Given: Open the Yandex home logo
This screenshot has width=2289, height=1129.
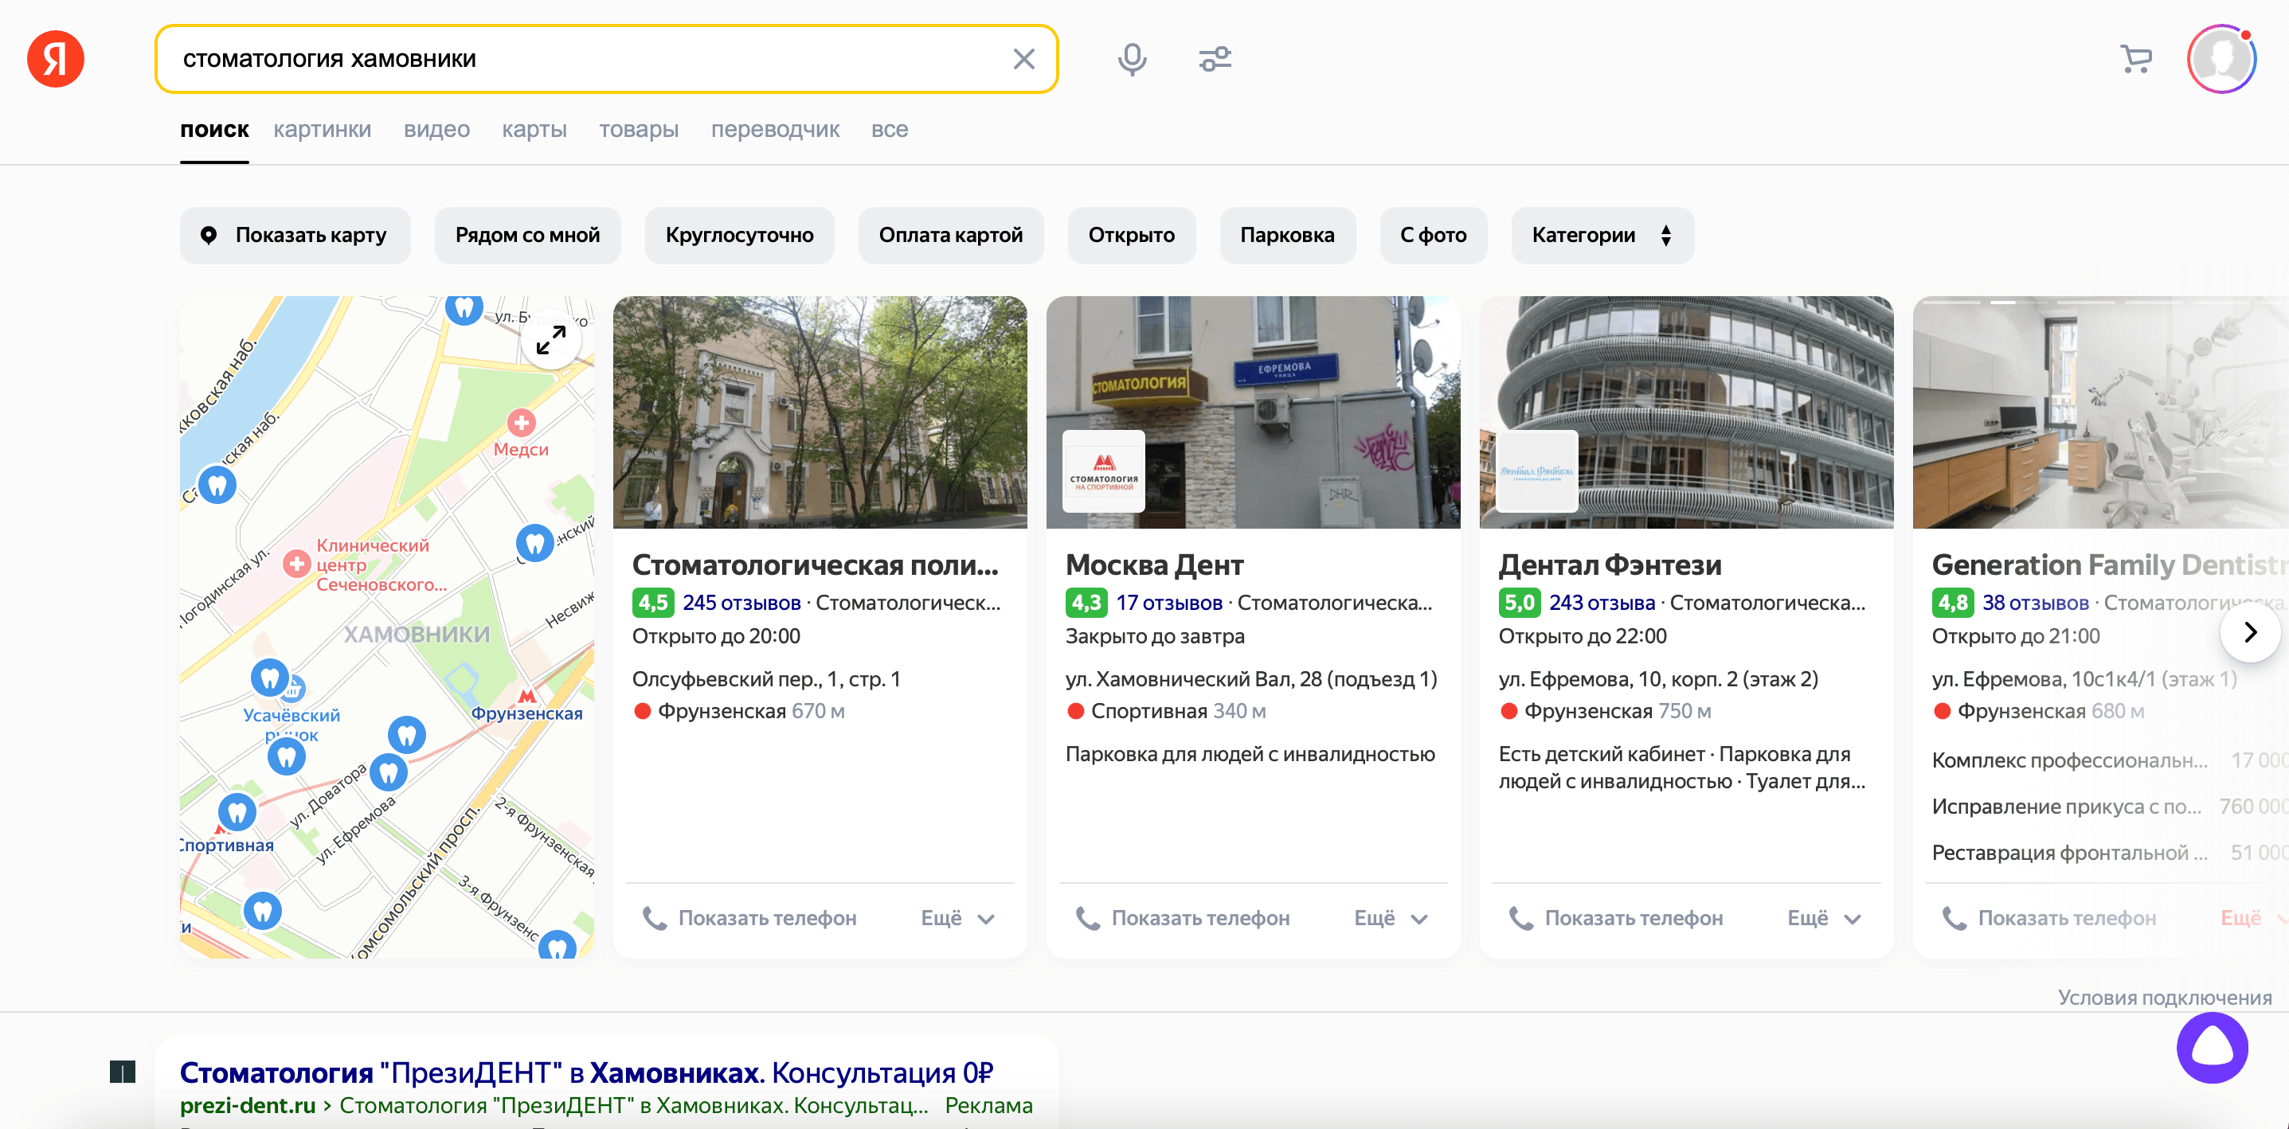Looking at the screenshot, I should click(x=55, y=59).
